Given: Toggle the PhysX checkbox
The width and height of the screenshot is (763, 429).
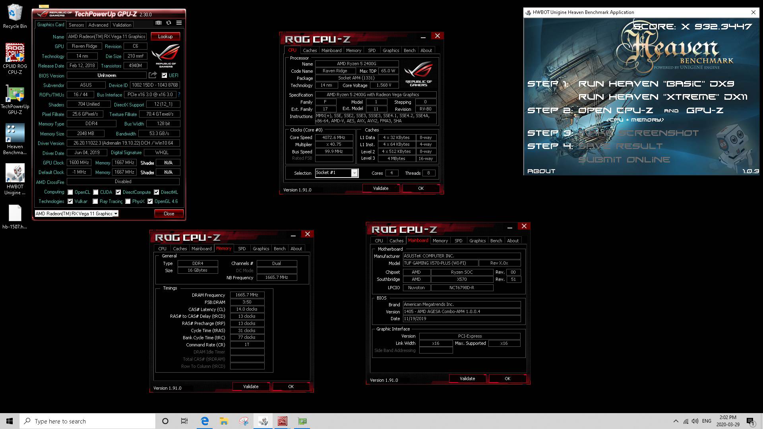Looking at the screenshot, I should (128, 201).
